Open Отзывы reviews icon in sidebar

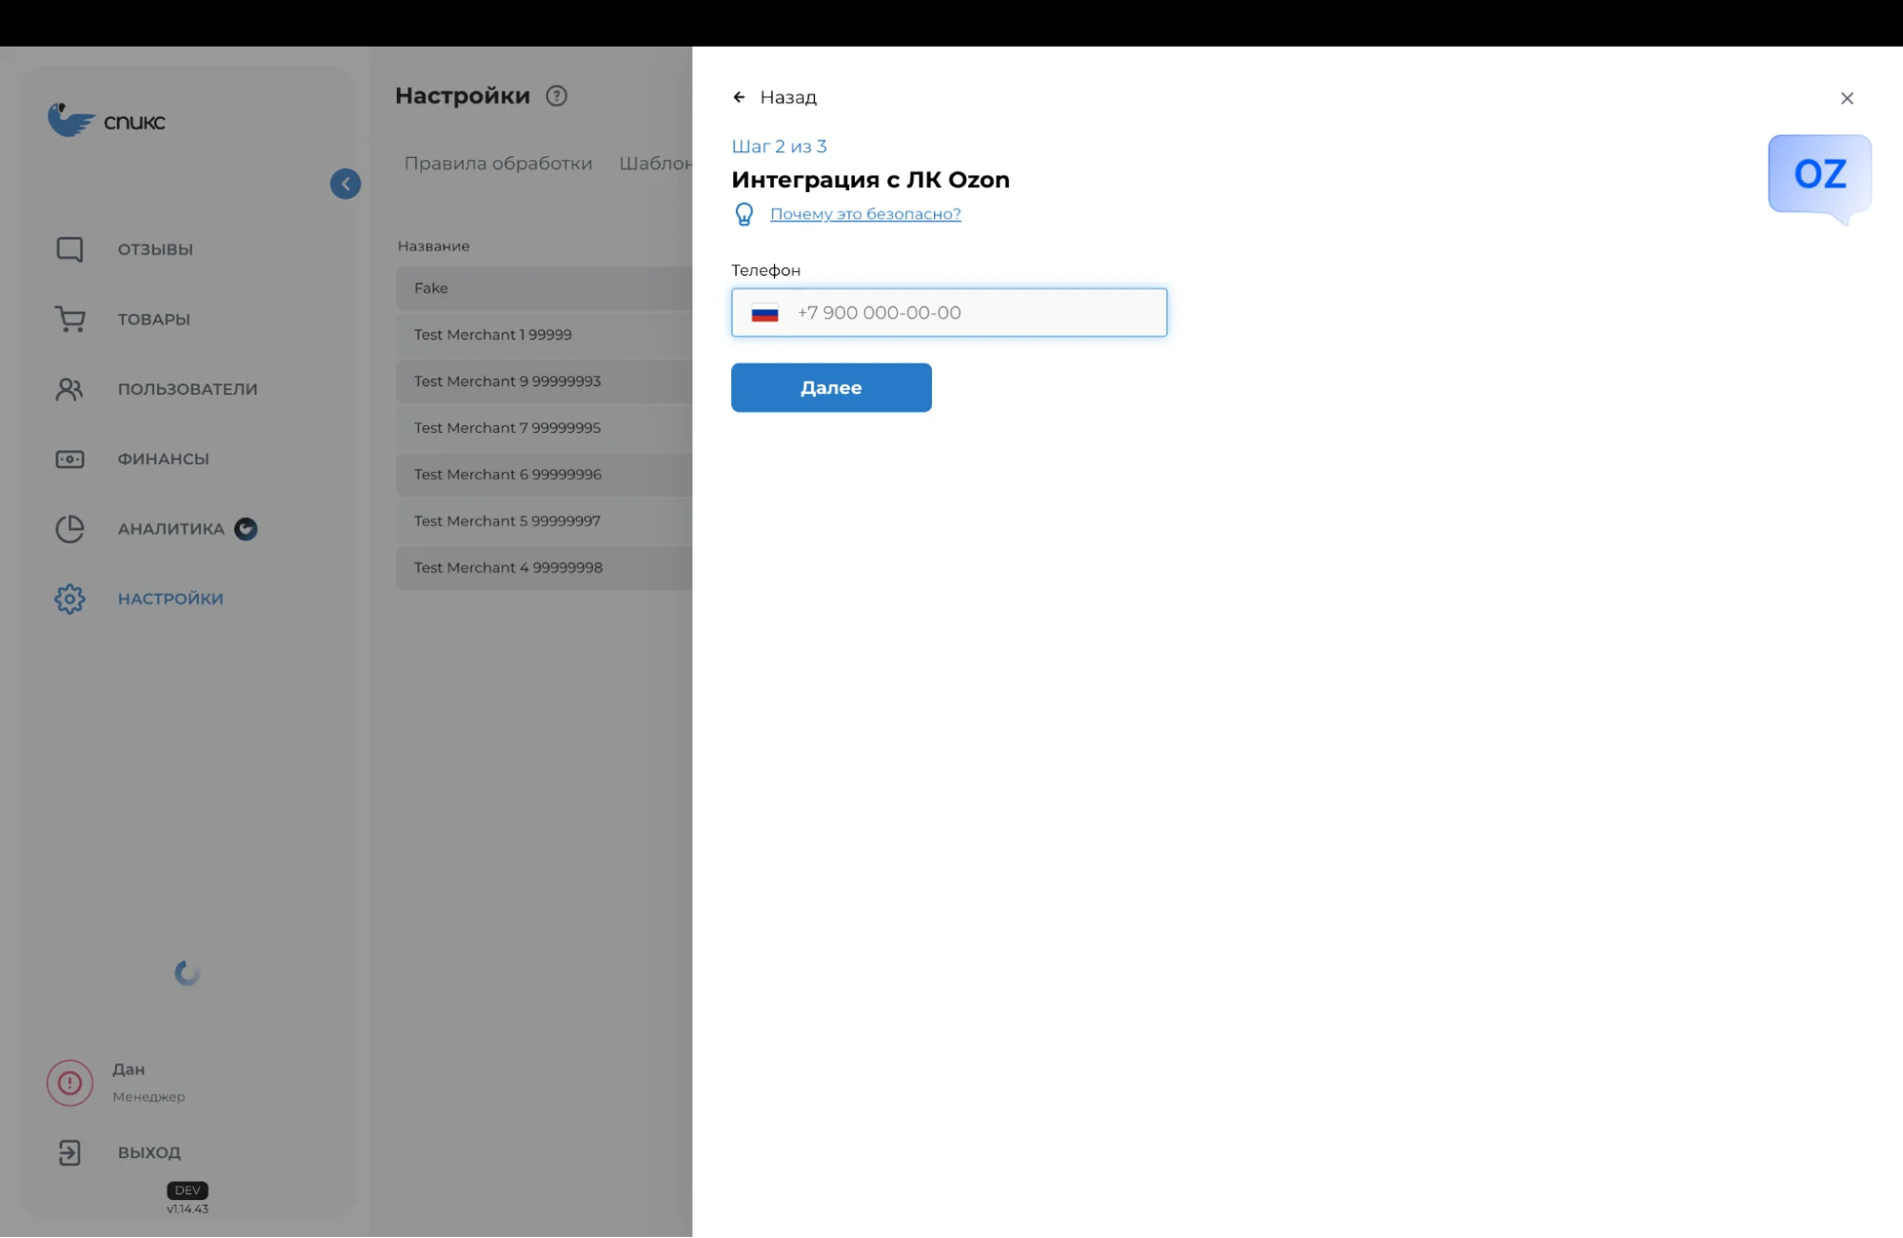[69, 249]
